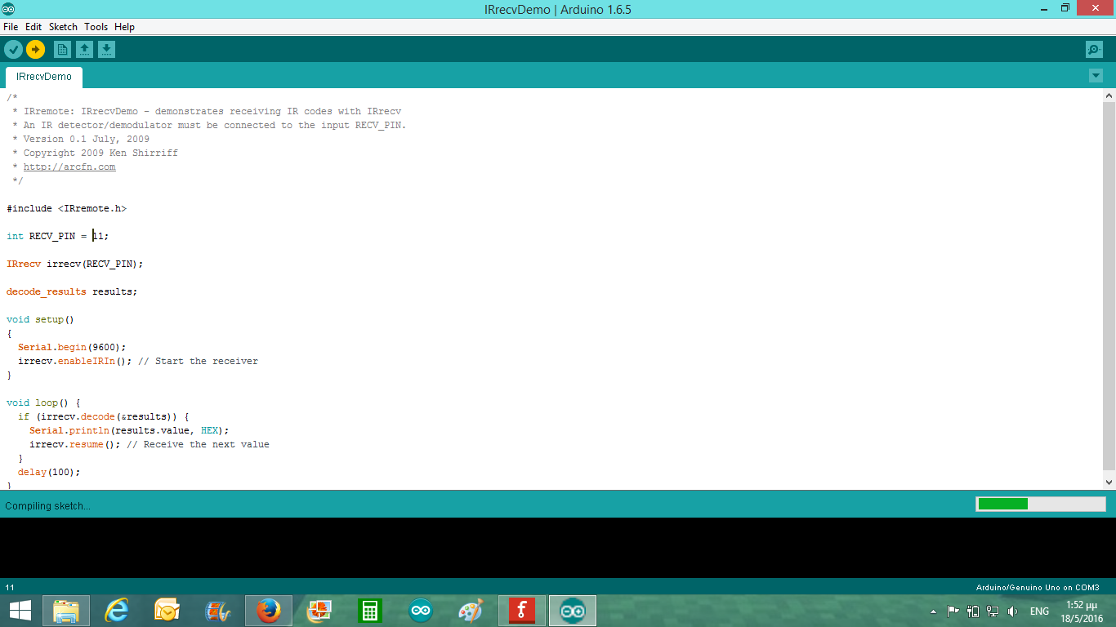The width and height of the screenshot is (1116, 627).
Task: Click the "#include <IRremote.h>" line
Action: tap(67, 209)
